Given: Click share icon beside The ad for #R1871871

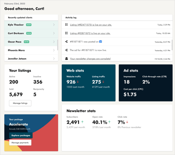Looking at the screenshot, I should pyautogui.click(x=66, y=50).
